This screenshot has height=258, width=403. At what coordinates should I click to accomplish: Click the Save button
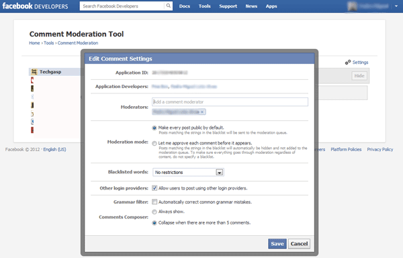pos(277,244)
